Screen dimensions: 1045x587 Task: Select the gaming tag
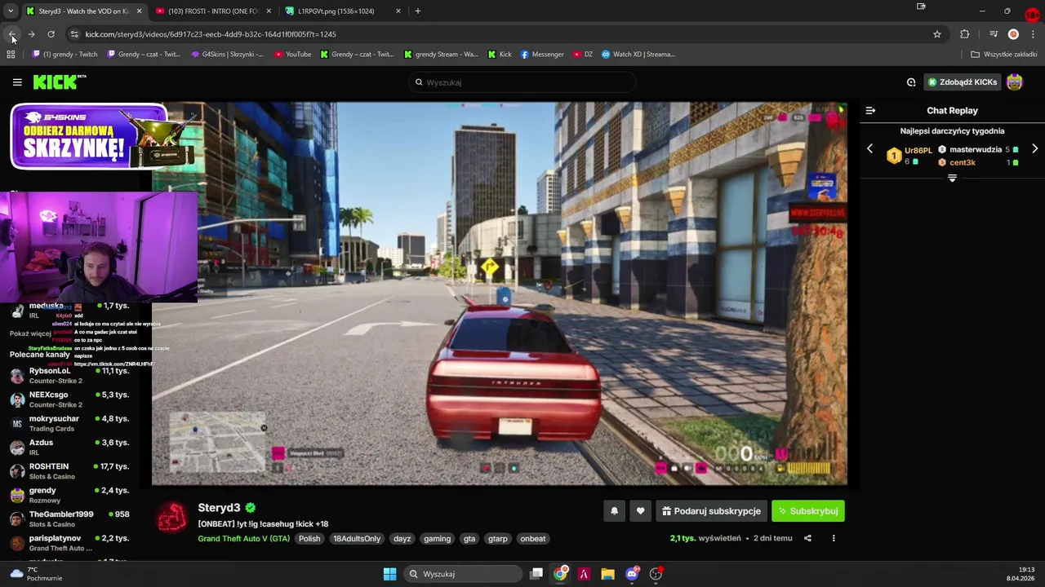(437, 539)
